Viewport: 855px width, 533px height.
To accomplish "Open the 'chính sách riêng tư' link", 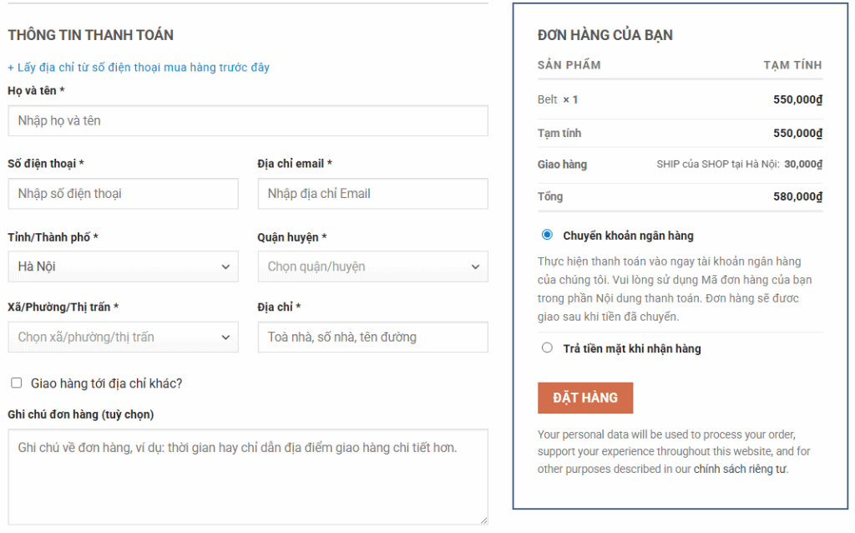I will (740, 469).
